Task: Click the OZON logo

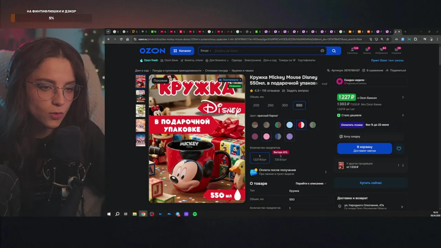Action: click(152, 51)
